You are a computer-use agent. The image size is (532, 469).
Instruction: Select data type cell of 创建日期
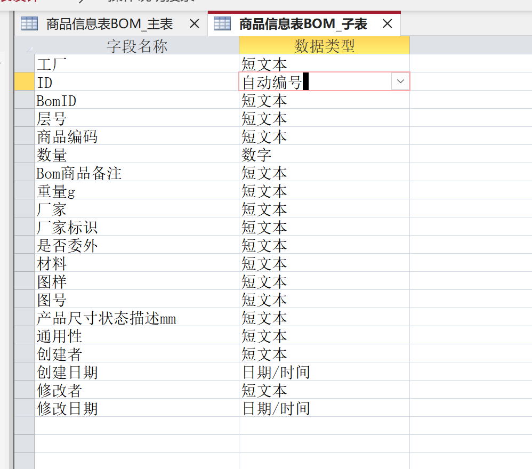(x=324, y=372)
